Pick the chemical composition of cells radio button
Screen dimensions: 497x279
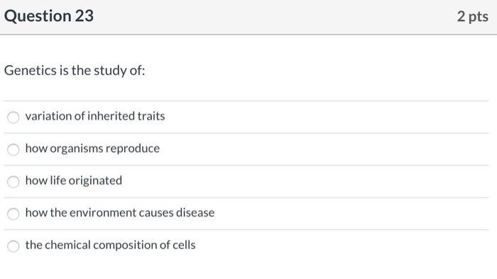(13, 246)
